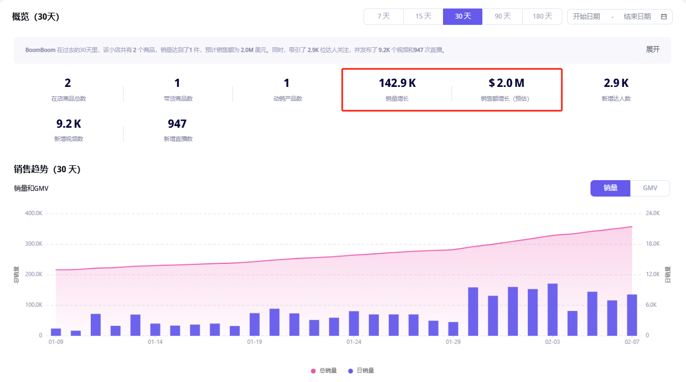Switch chart to GMV view
The height and width of the screenshot is (382, 686).
(x=650, y=188)
